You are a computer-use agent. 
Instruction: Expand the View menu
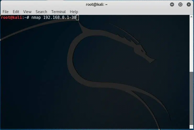point(27,12)
